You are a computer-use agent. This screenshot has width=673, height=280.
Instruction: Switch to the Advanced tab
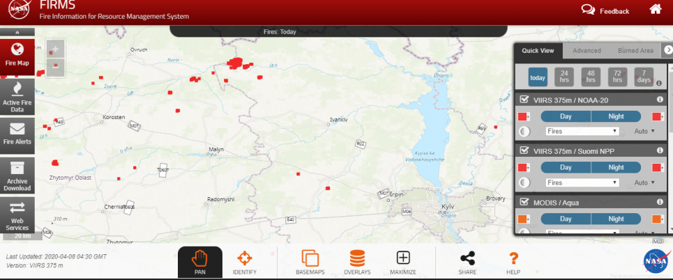[587, 51]
